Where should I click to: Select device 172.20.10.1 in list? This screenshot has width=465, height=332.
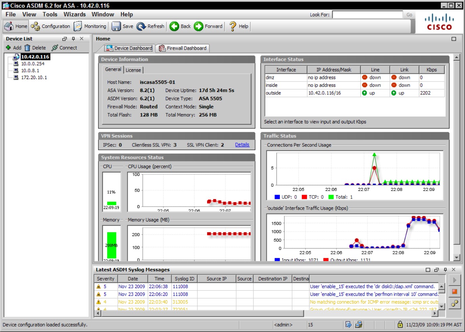click(34, 77)
